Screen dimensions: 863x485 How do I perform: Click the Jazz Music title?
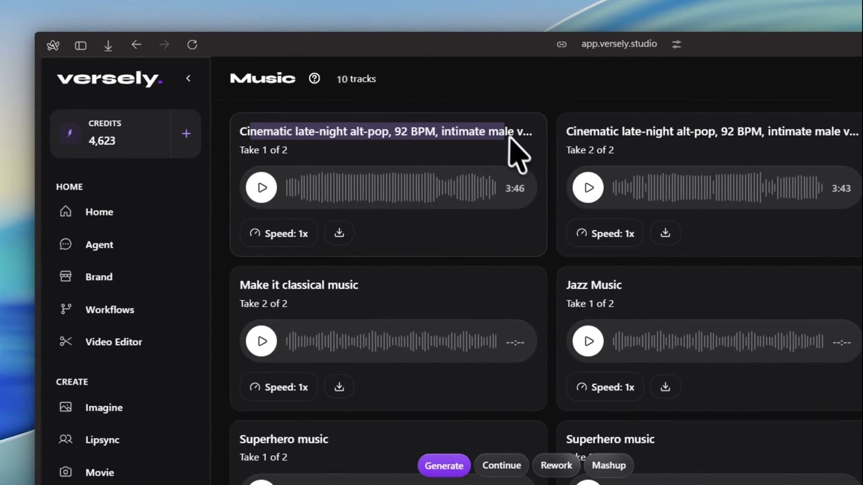click(594, 285)
